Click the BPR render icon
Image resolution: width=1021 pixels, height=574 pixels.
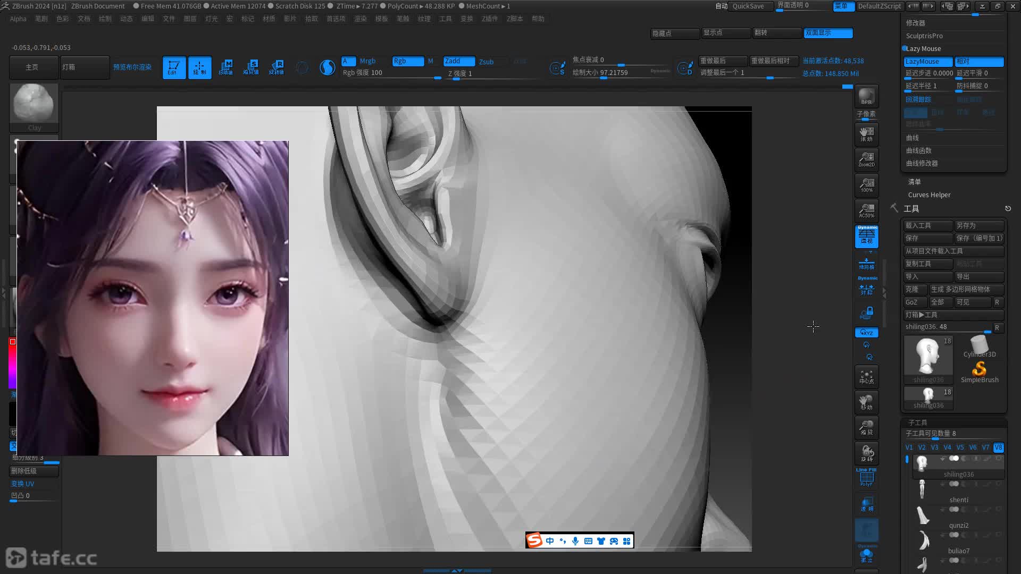click(x=866, y=96)
